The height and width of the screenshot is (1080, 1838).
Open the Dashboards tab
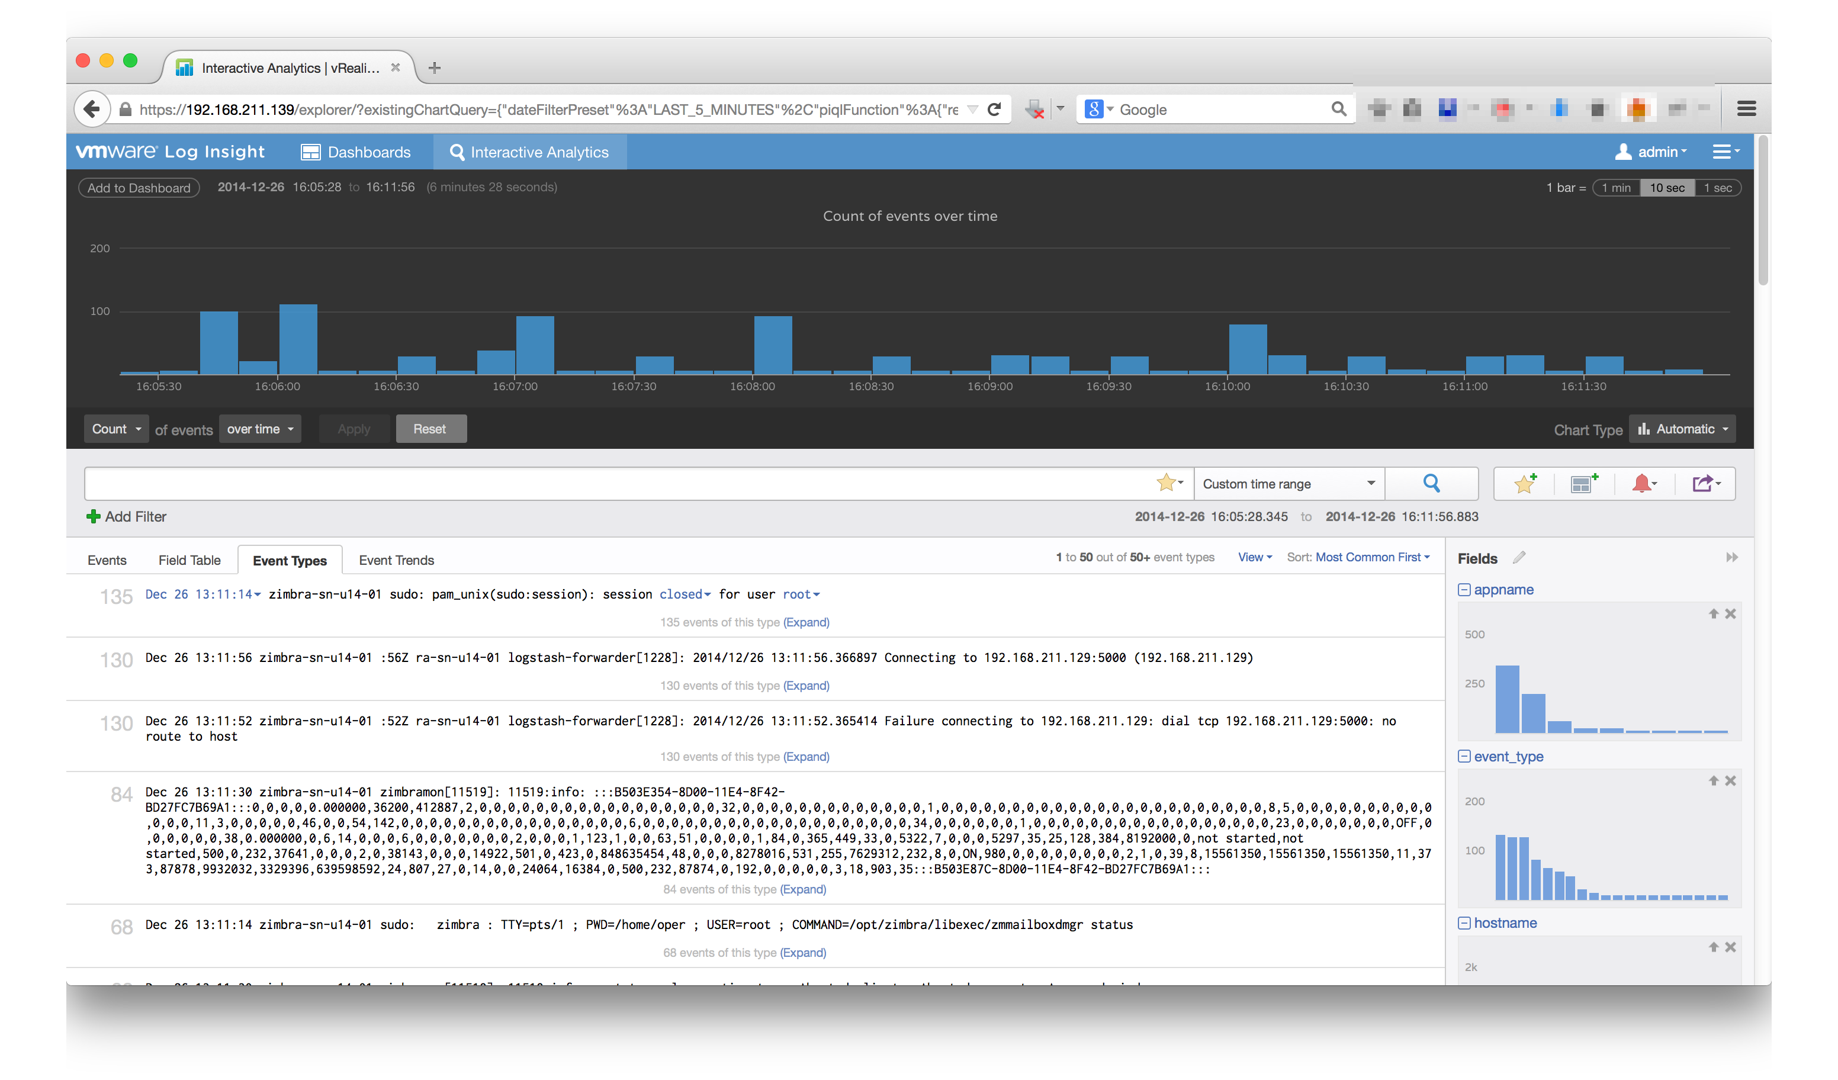point(356,152)
